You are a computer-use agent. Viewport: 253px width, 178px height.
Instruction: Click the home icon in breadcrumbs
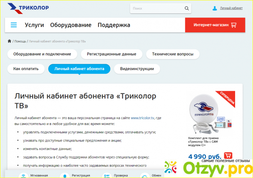(9, 41)
